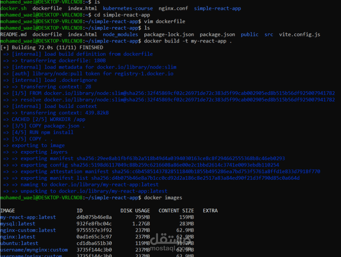Click the 'EXTRA' column header
Viewport: 341px width, 257px height.
click(210, 211)
